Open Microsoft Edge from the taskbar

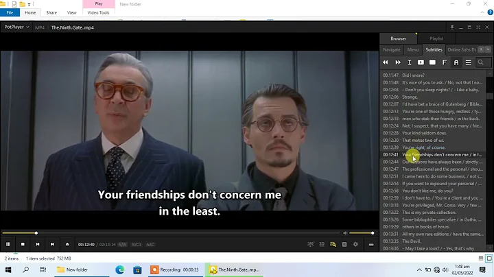(x=119, y=269)
